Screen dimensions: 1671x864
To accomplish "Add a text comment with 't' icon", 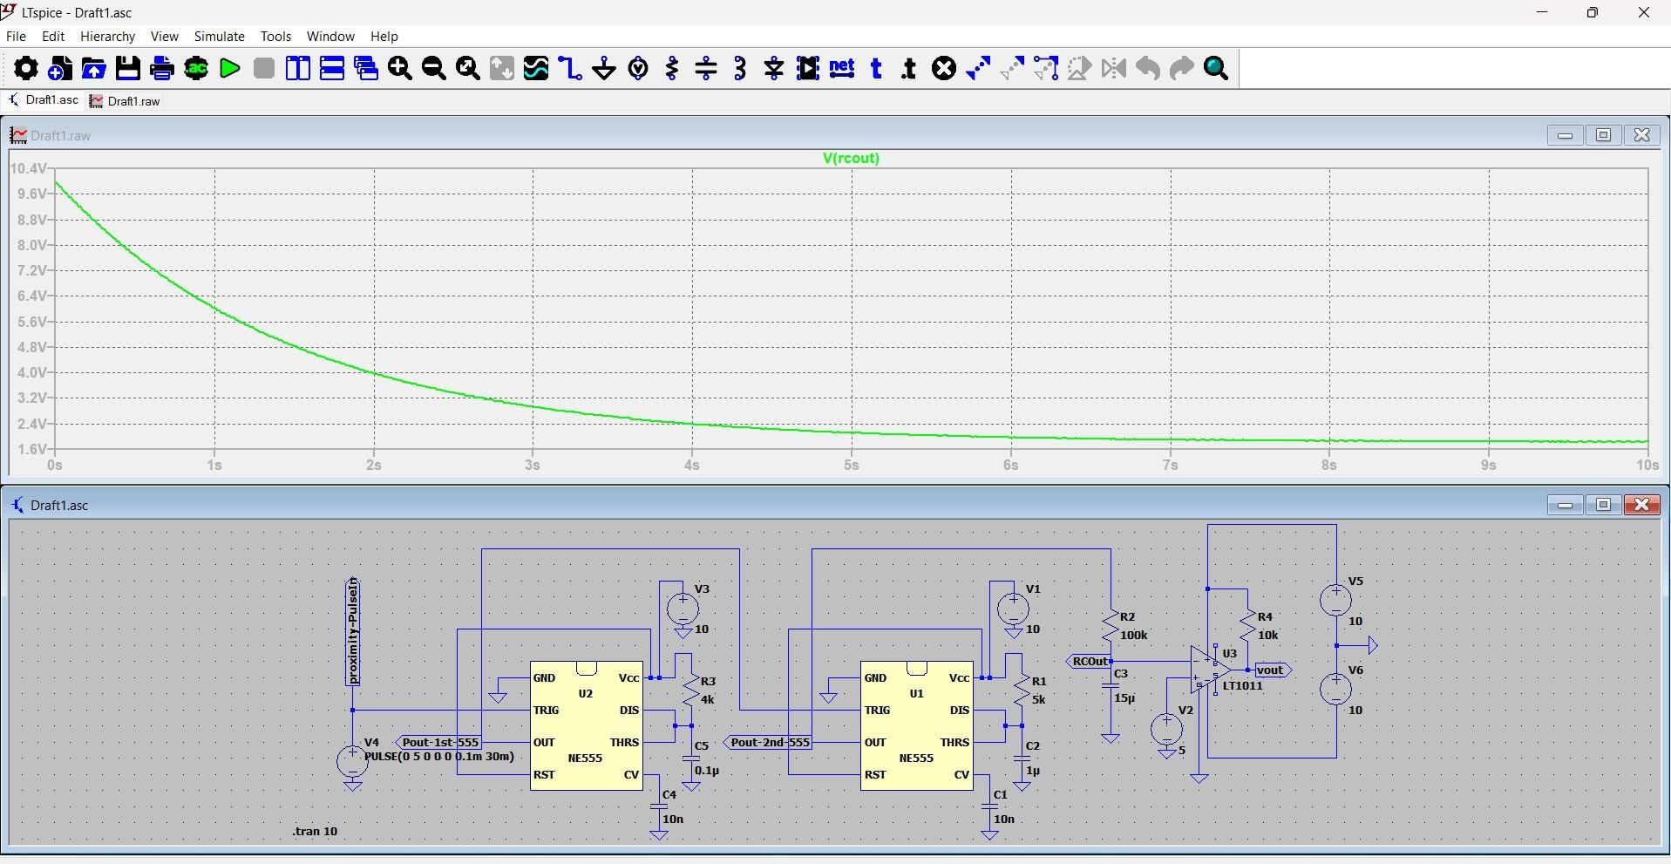I will point(876,68).
